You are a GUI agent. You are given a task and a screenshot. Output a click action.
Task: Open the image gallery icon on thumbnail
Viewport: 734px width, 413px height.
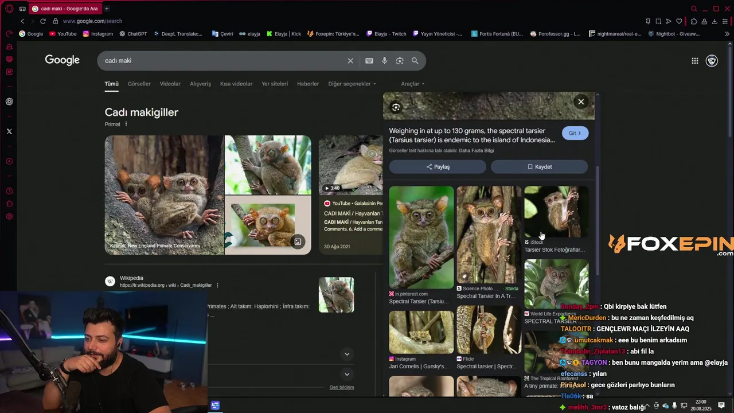(x=298, y=241)
